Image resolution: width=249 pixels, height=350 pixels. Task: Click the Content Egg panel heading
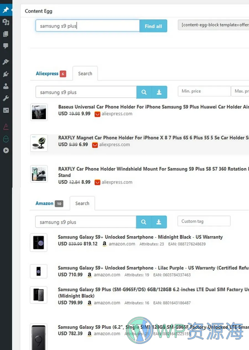38,11
